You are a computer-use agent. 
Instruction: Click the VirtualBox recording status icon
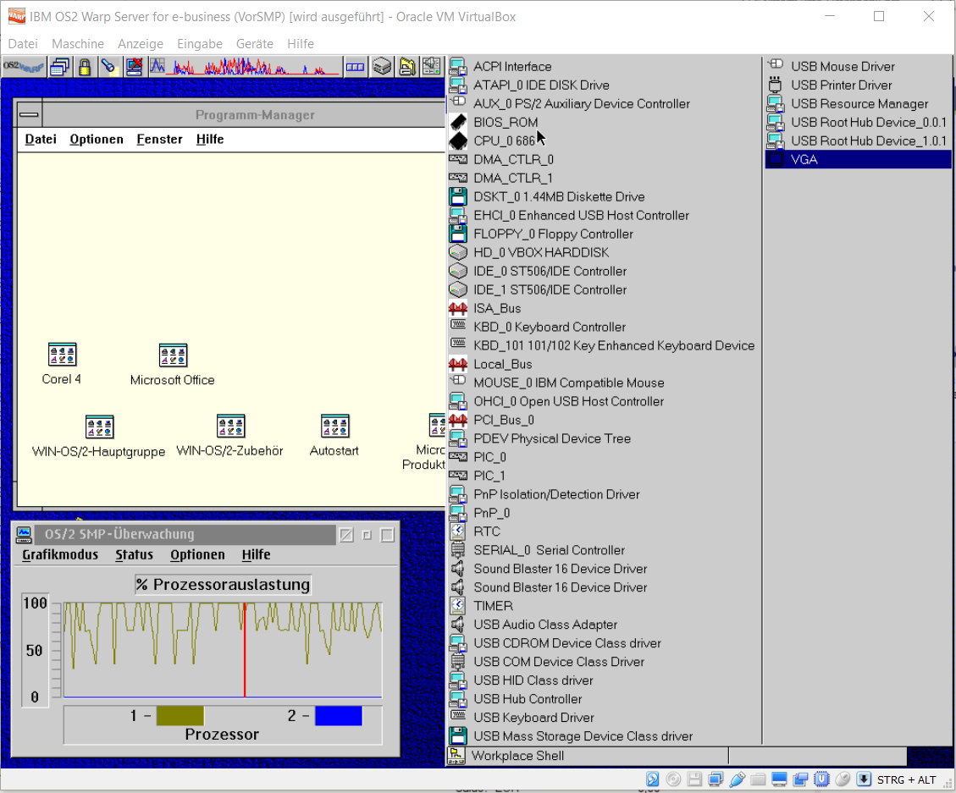pyautogui.click(x=800, y=779)
